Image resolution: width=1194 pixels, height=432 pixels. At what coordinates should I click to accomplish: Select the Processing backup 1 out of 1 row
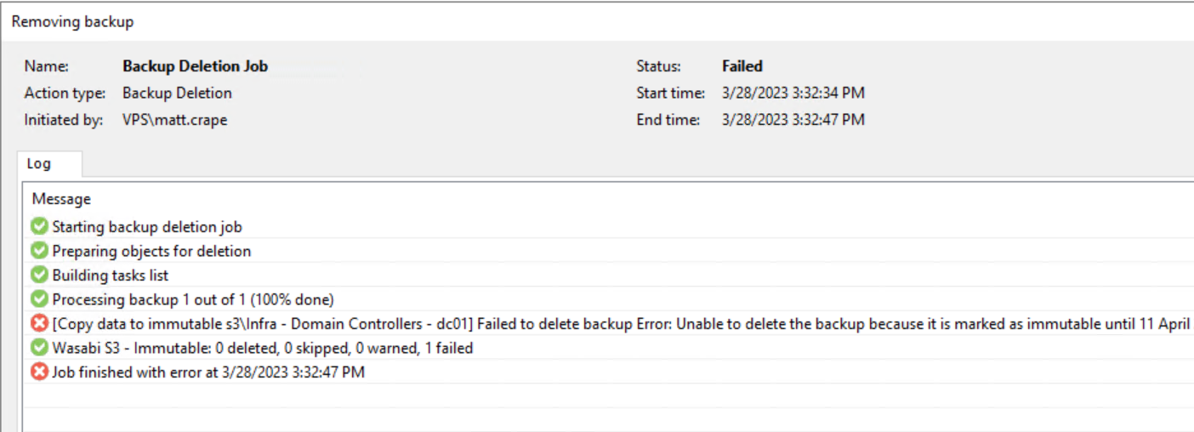tap(608, 299)
